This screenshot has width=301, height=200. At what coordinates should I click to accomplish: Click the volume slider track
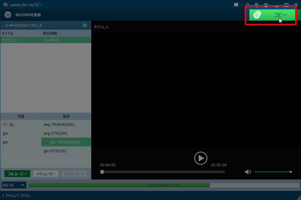point(272,172)
